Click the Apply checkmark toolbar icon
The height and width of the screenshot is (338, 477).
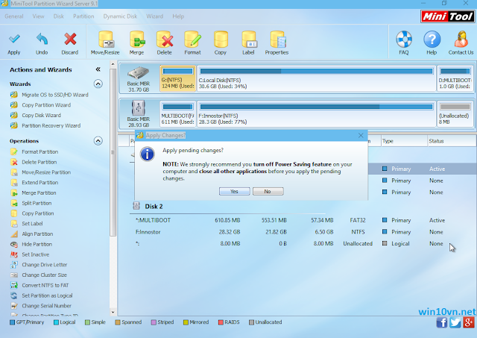pos(14,40)
